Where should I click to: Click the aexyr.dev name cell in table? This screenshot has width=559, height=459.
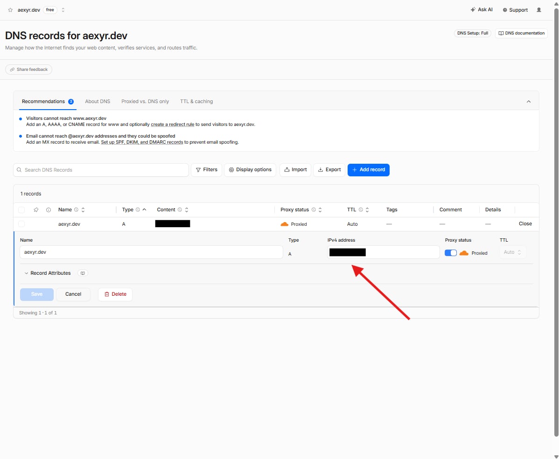[x=69, y=224]
